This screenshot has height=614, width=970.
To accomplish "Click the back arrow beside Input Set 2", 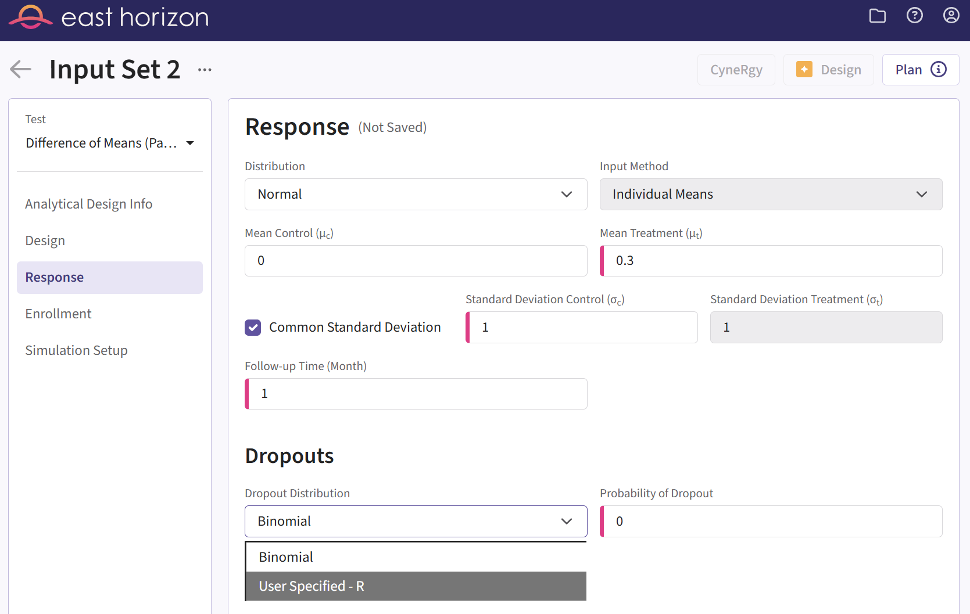I will [x=21, y=69].
